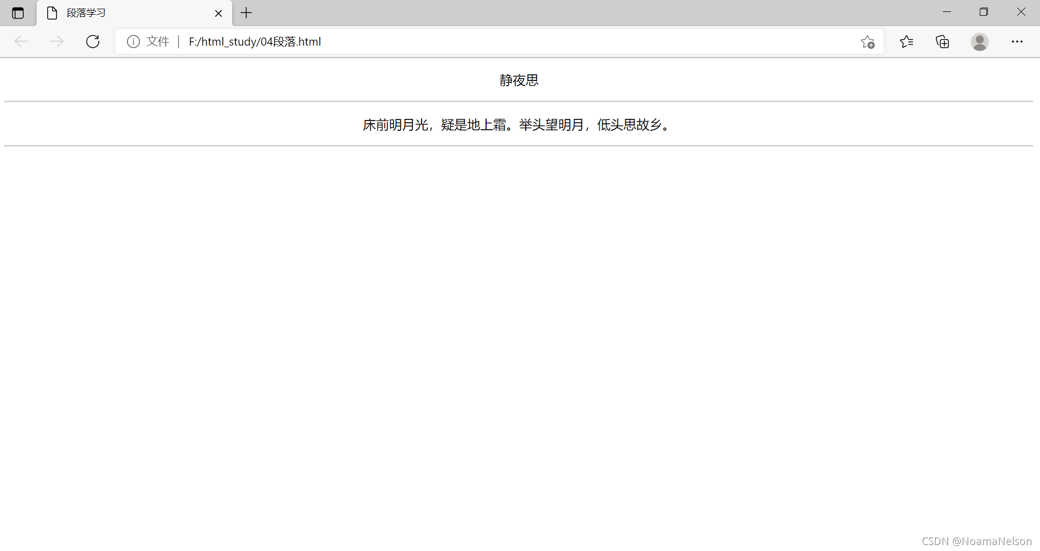Close the 段落学习 tab
Viewport: 1040px width, 551px height.
(218, 12)
